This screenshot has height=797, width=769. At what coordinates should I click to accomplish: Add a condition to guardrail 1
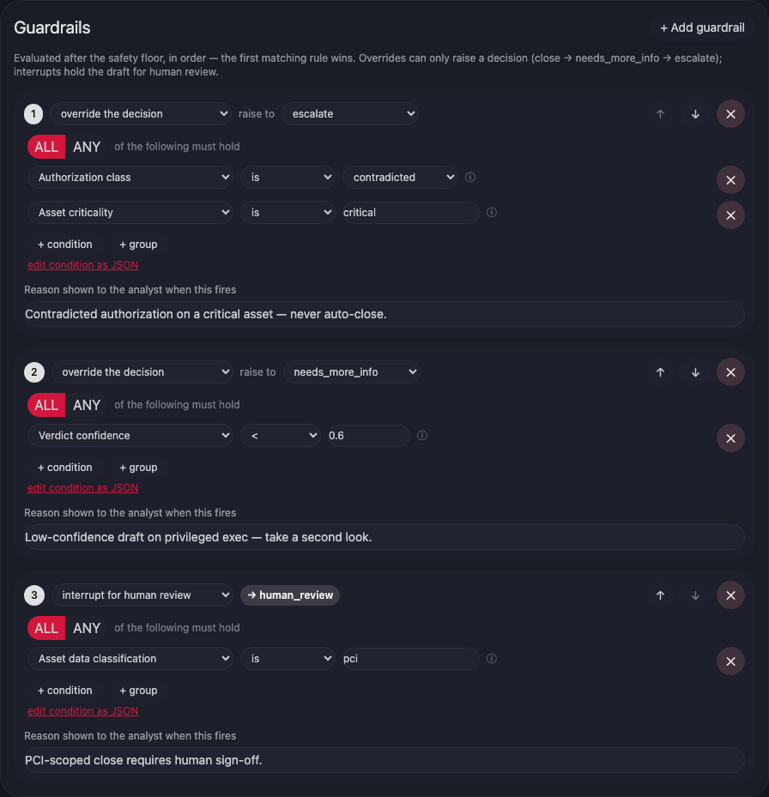pyautogui.click(x=64, y=245)
